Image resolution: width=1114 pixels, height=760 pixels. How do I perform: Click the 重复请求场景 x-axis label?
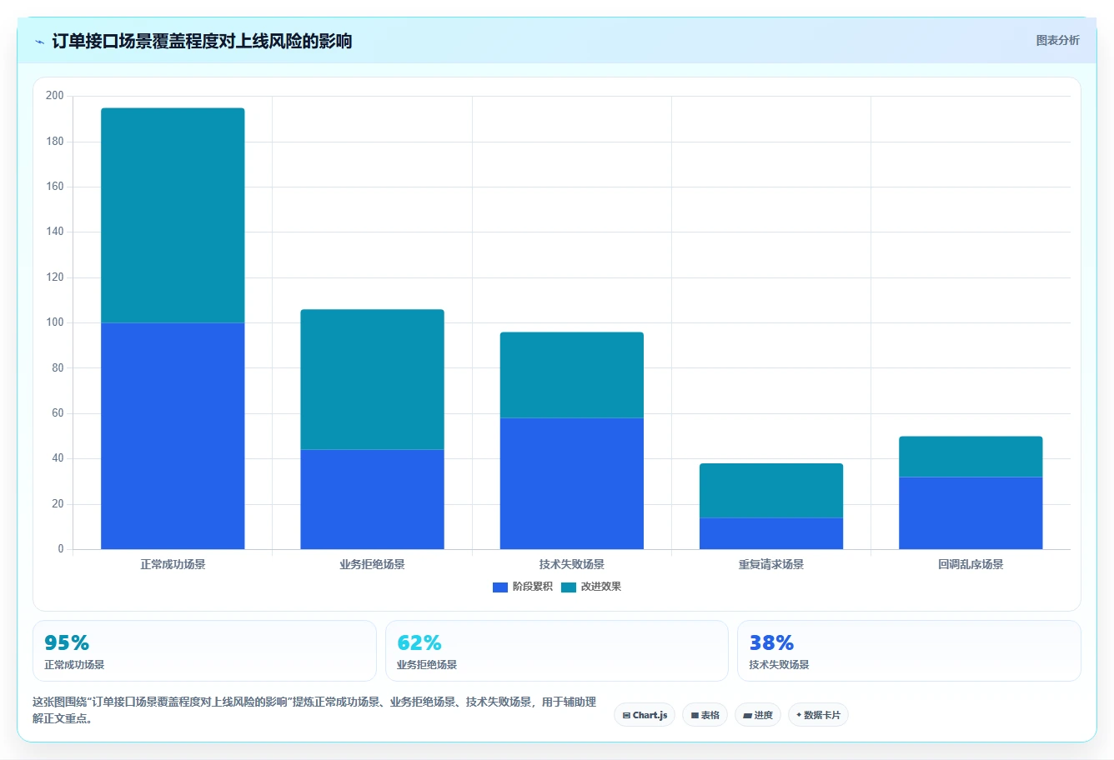point(771,564)
